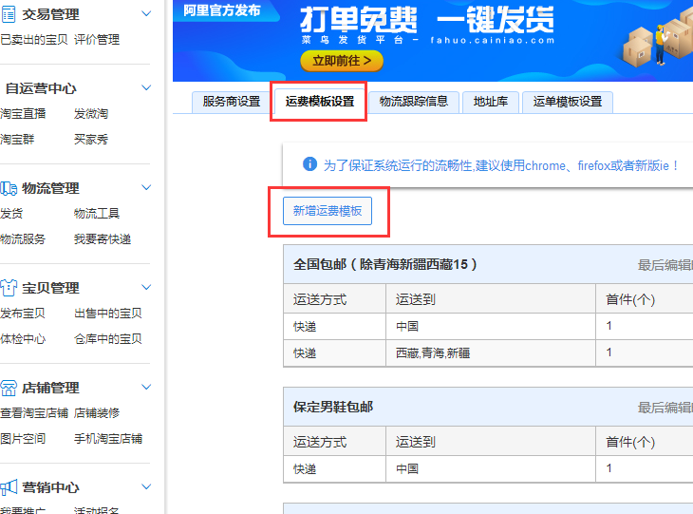Click the 营销中心 heading text

pos(51,487)
